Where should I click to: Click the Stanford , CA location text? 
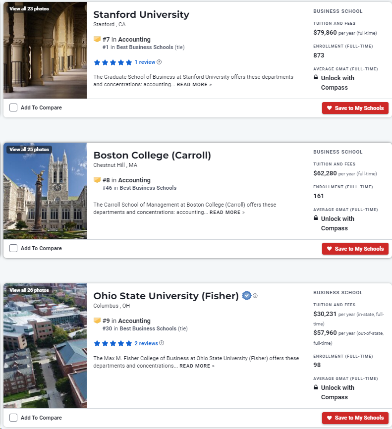[x=109, y=24]
